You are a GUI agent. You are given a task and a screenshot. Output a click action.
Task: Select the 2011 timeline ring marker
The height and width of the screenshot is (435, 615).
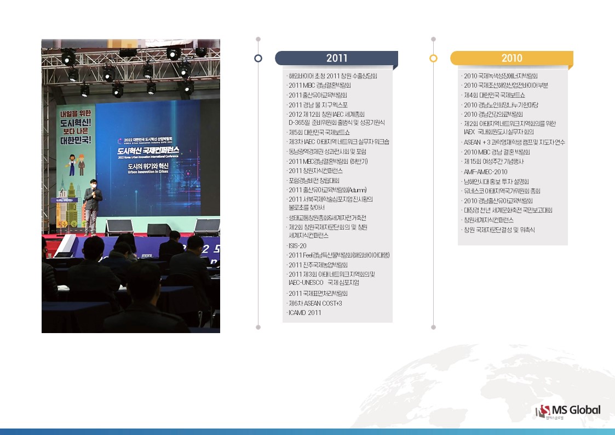pos(258,58)
